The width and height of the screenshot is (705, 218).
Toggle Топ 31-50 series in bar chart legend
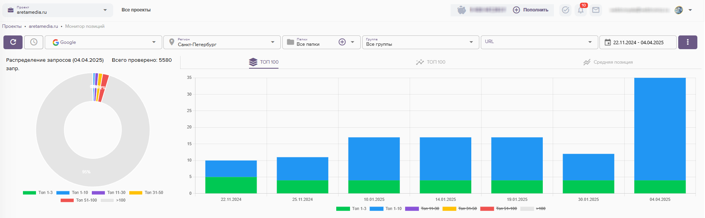click(x=459, y=208)
